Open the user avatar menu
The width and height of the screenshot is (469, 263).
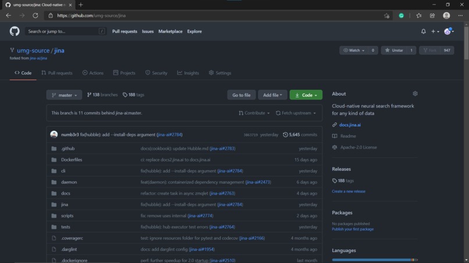tap(449, 31)
